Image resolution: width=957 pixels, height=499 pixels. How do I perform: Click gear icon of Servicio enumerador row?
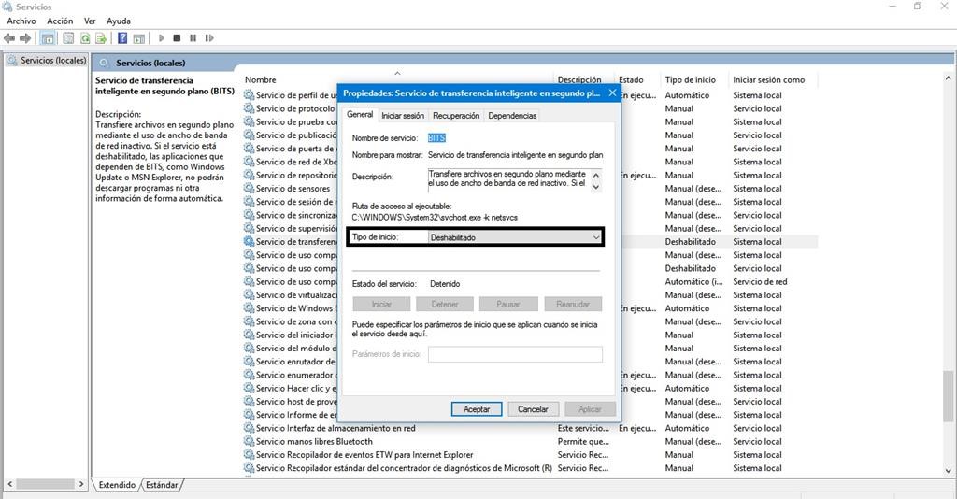pos(249,374)
